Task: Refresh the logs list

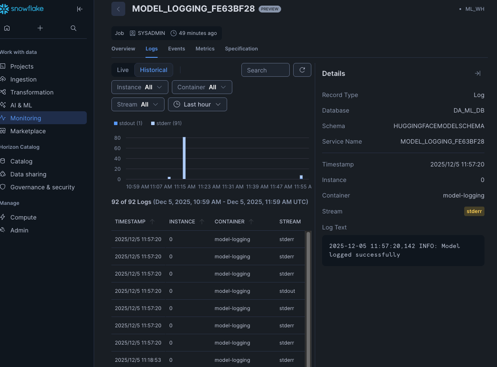Action: (x=302, y=70)
